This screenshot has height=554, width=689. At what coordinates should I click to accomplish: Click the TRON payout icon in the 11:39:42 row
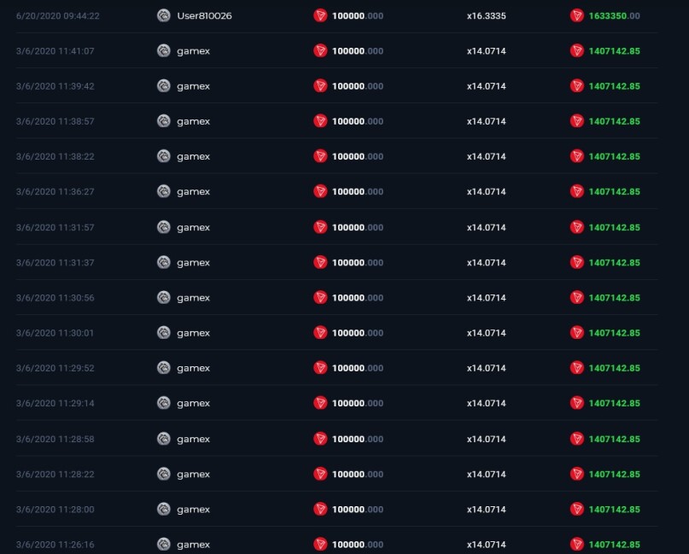576,86
